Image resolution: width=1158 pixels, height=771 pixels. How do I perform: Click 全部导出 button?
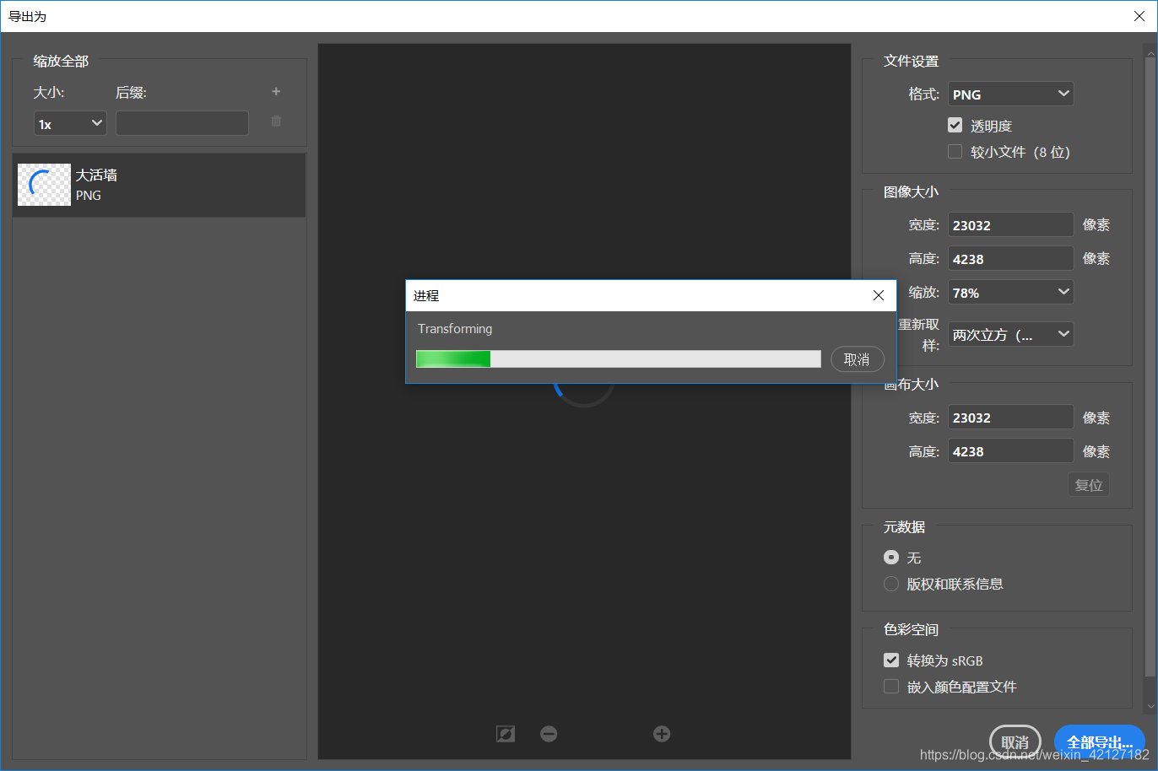point(1099,742)
